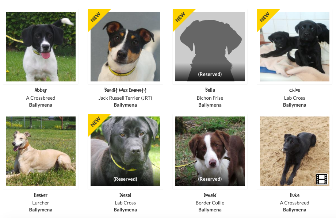Open Bandit Was Emmett's photo
The width and height of the screenshot is (336, 218).
[x=125, y=46]
